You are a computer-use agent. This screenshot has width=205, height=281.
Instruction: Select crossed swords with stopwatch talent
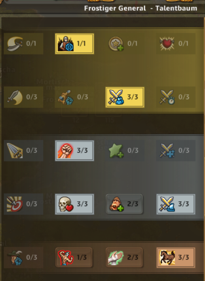click(x=175, y=97)
